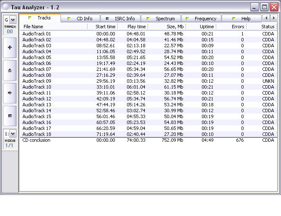Screen dimensions: 281x216
Task: Sort the list by File Name column
Action: tap(33, 27)
